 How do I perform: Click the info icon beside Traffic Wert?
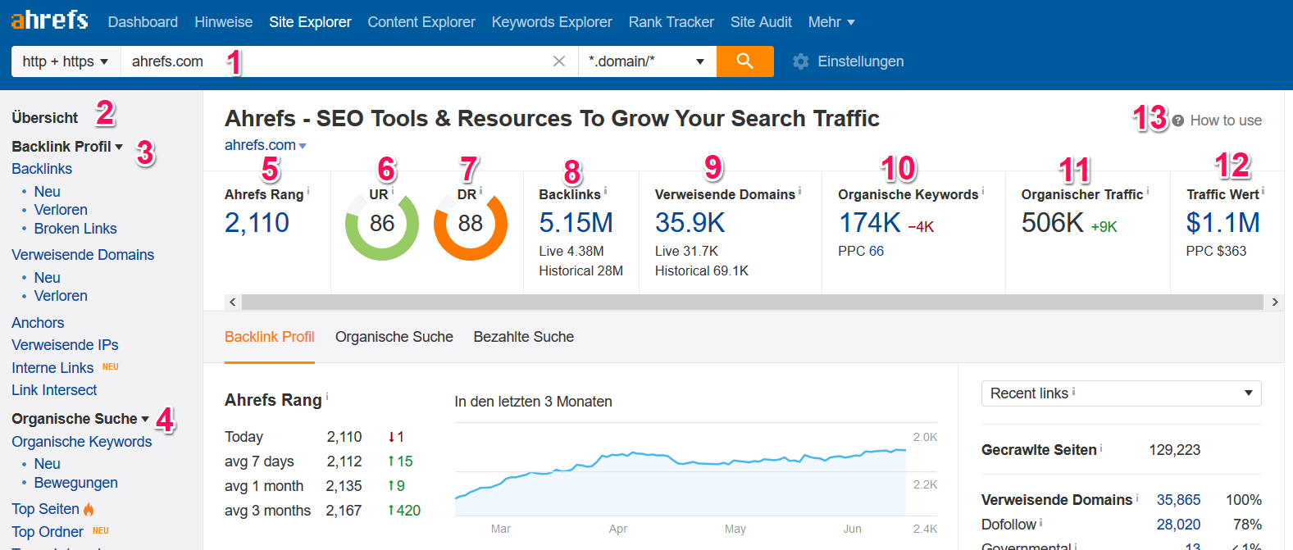tap(1263, 191)
